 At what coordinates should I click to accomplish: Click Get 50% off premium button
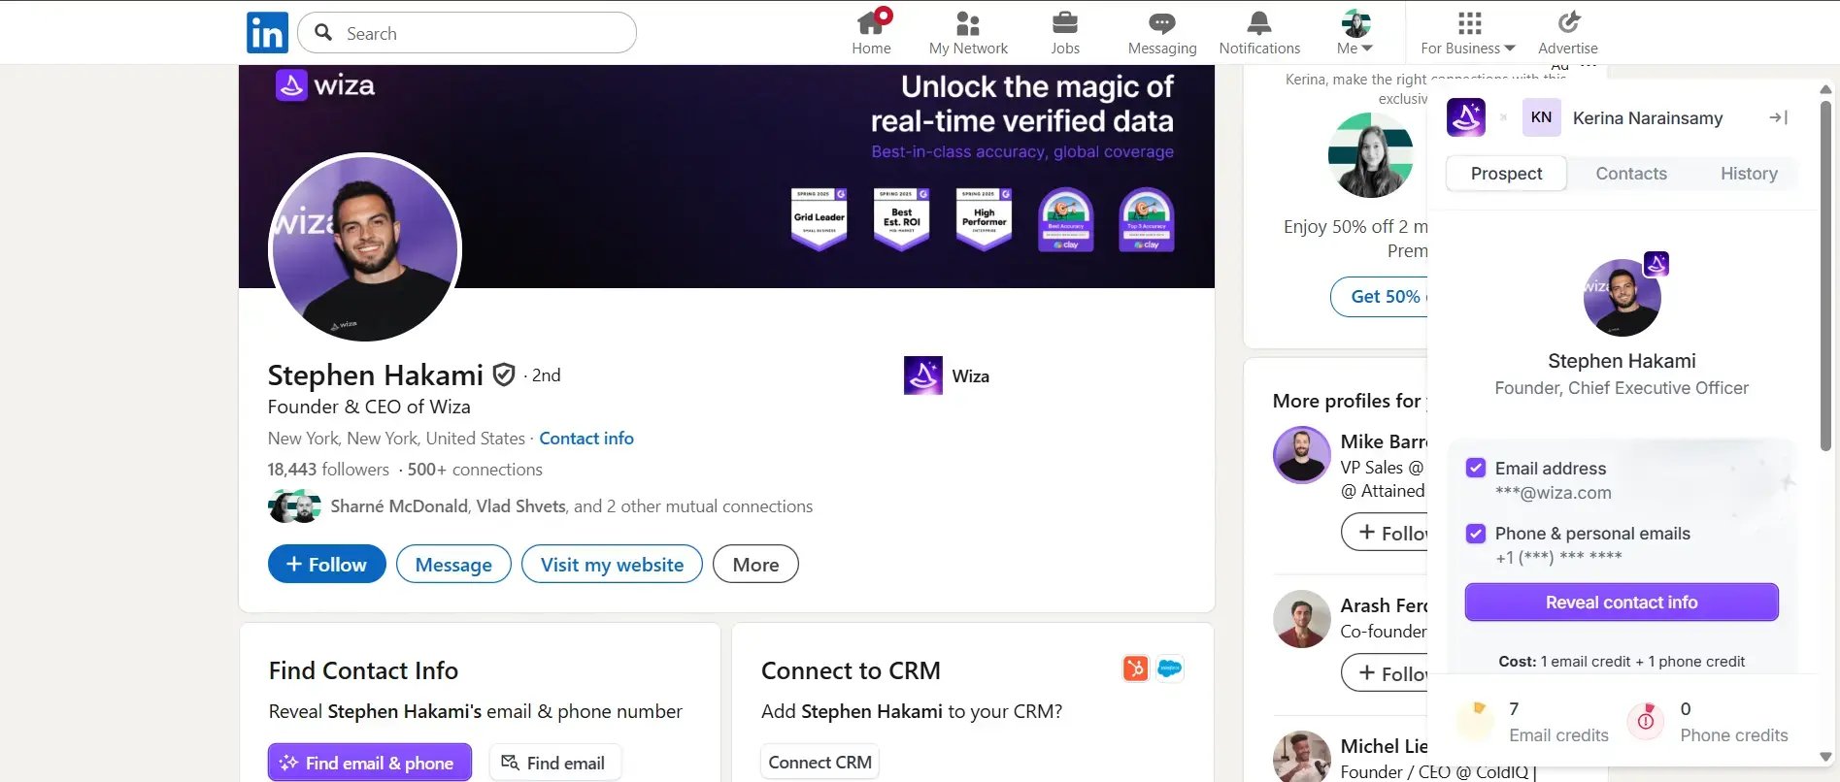[1379, 297]
